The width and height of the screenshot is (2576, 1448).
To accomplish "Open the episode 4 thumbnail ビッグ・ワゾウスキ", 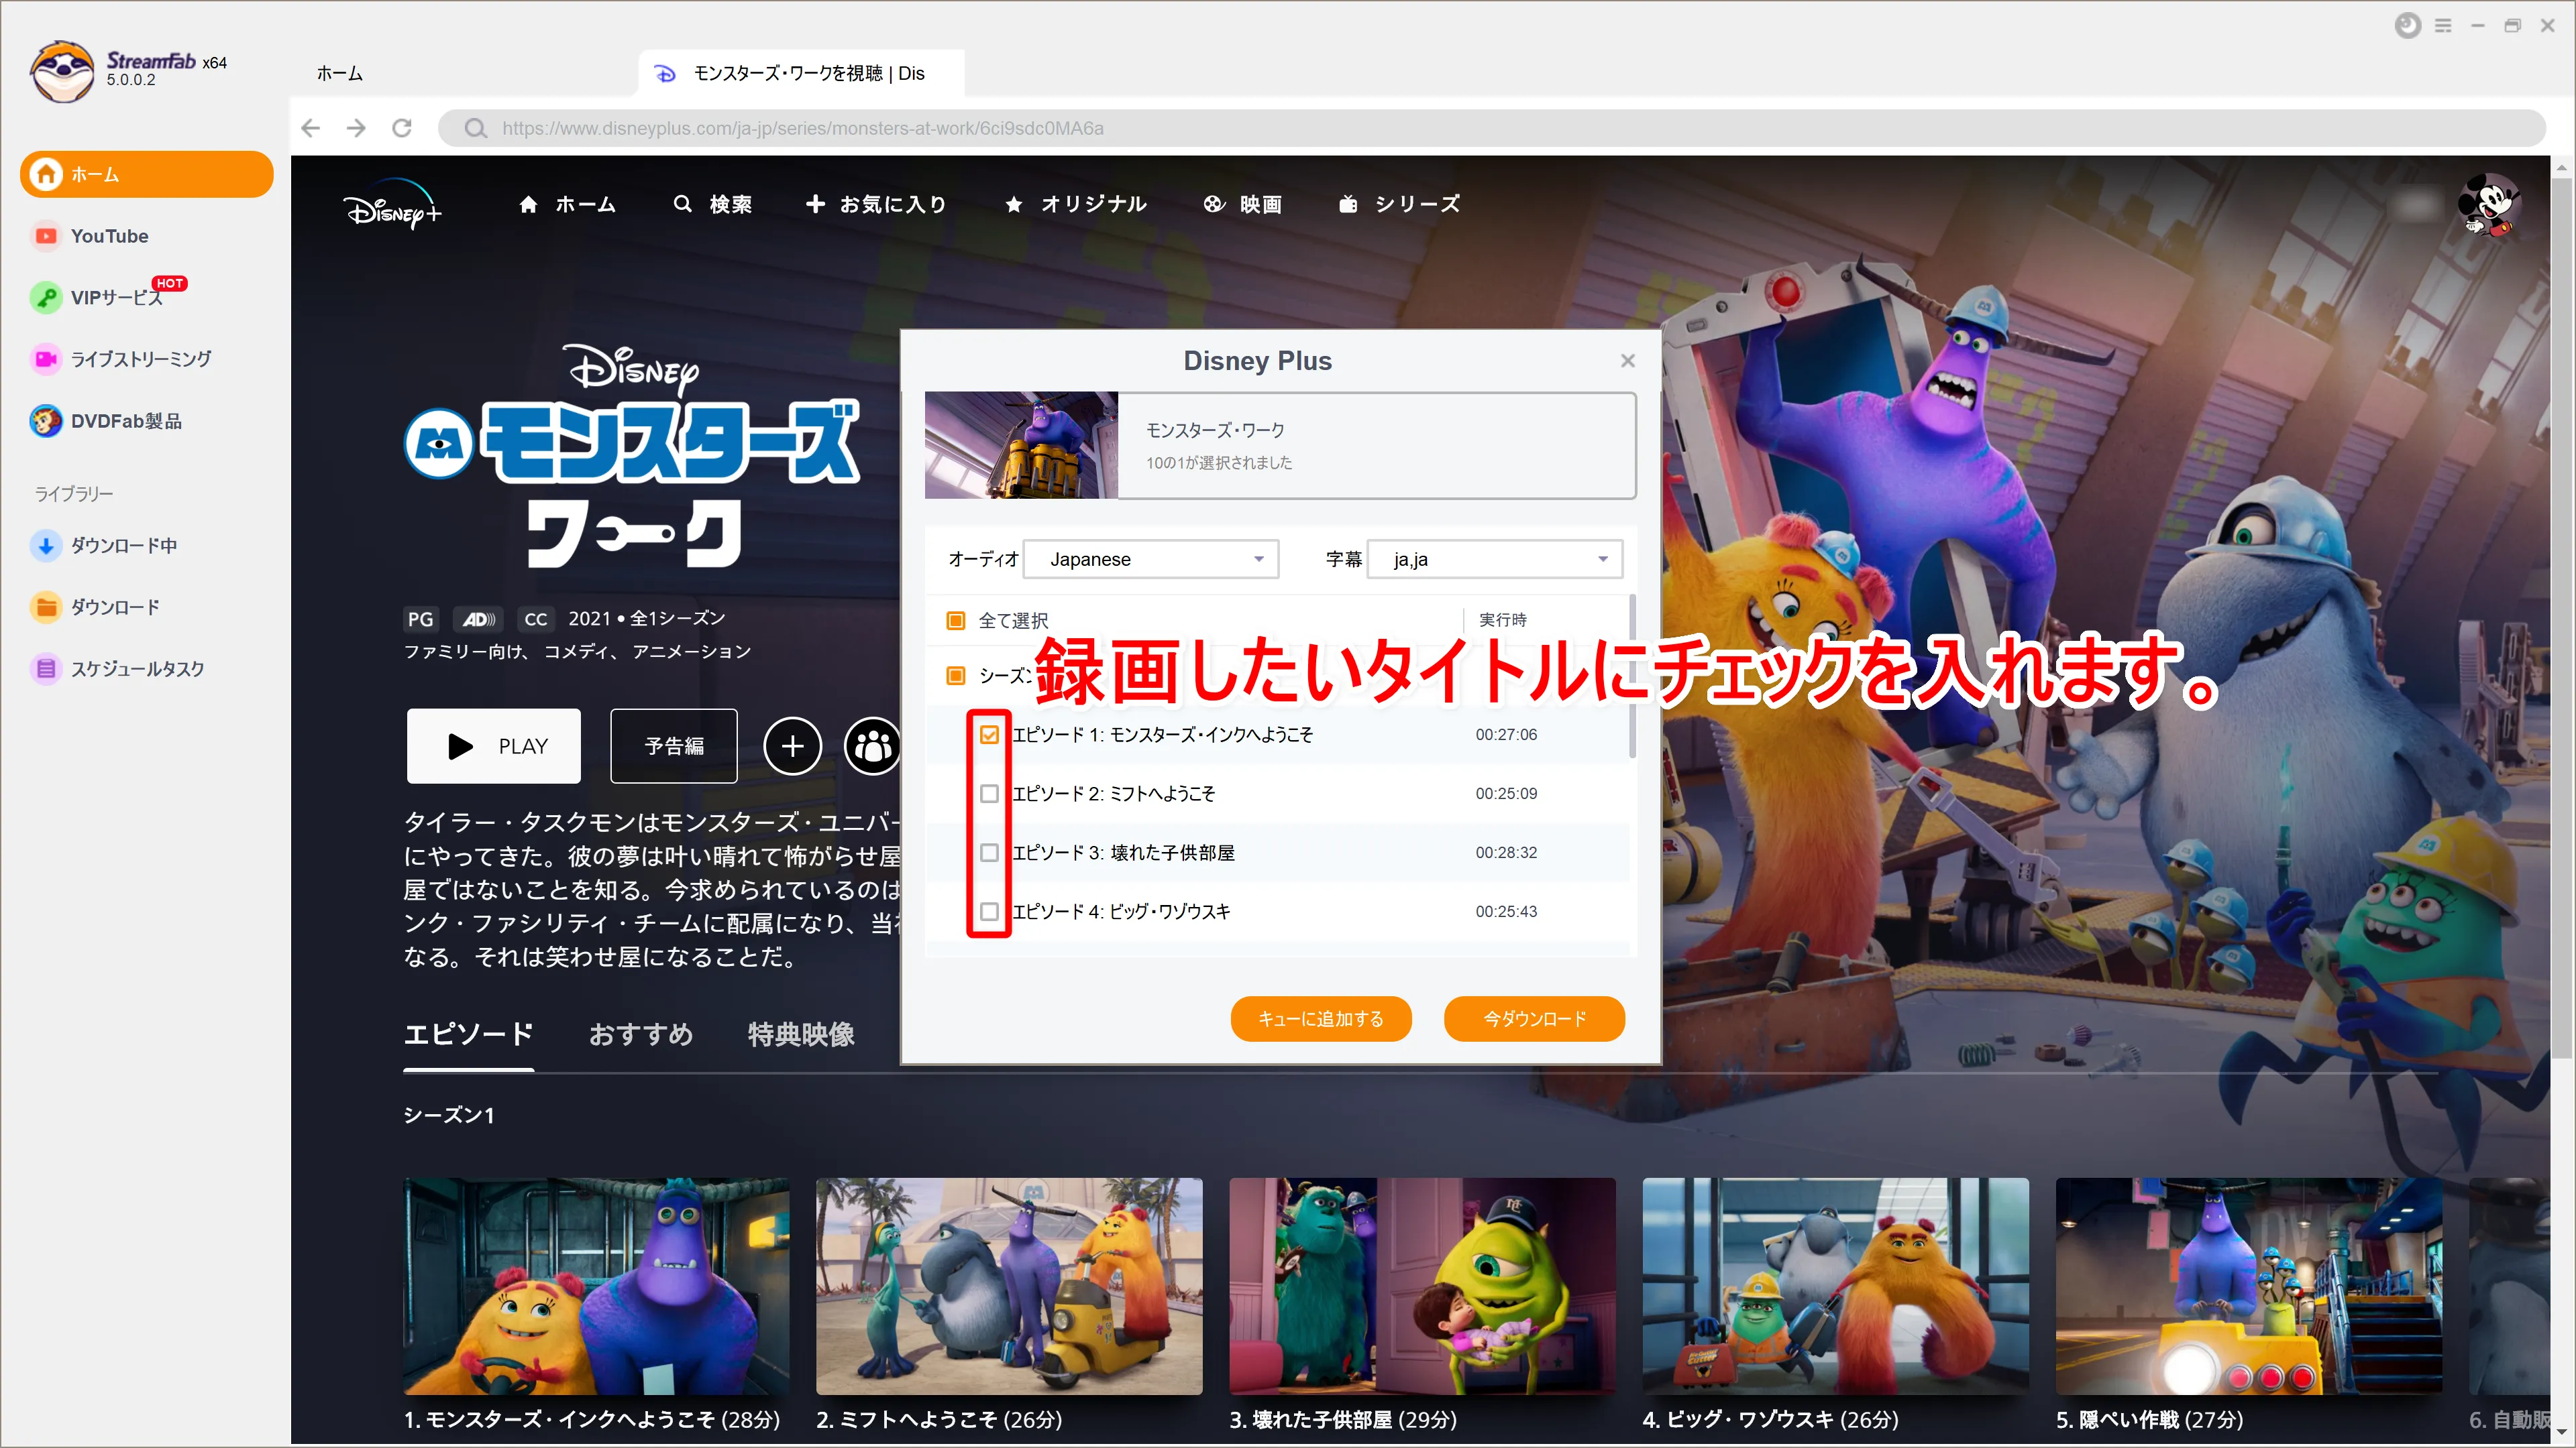I will tap(1836, 1286).
